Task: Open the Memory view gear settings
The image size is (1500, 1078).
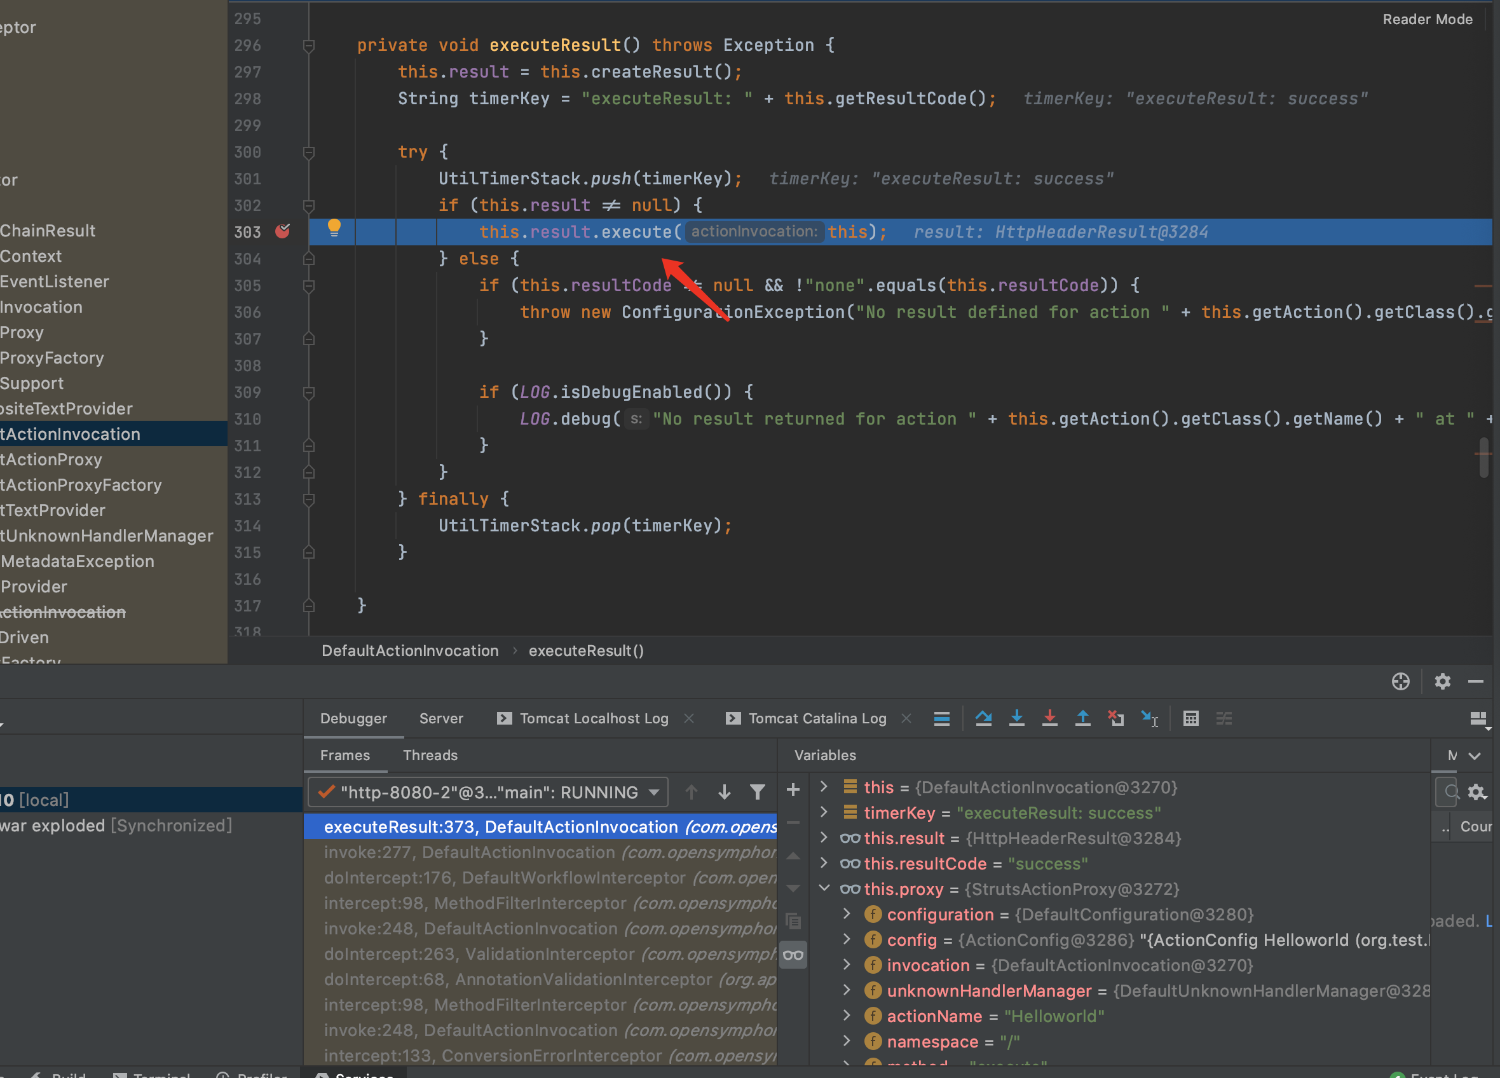Action: pyautogui.click(x=1477, y=791)
